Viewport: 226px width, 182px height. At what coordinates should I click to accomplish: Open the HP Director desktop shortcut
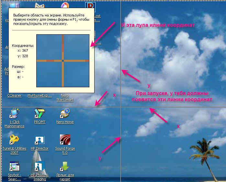[x=40, y=140]
